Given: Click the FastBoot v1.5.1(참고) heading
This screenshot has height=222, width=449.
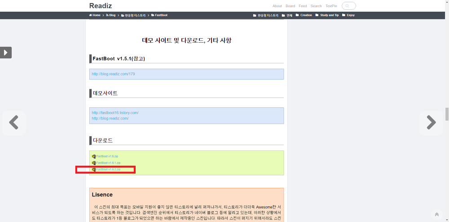Looking at the screenshot, I should (119, 59).
